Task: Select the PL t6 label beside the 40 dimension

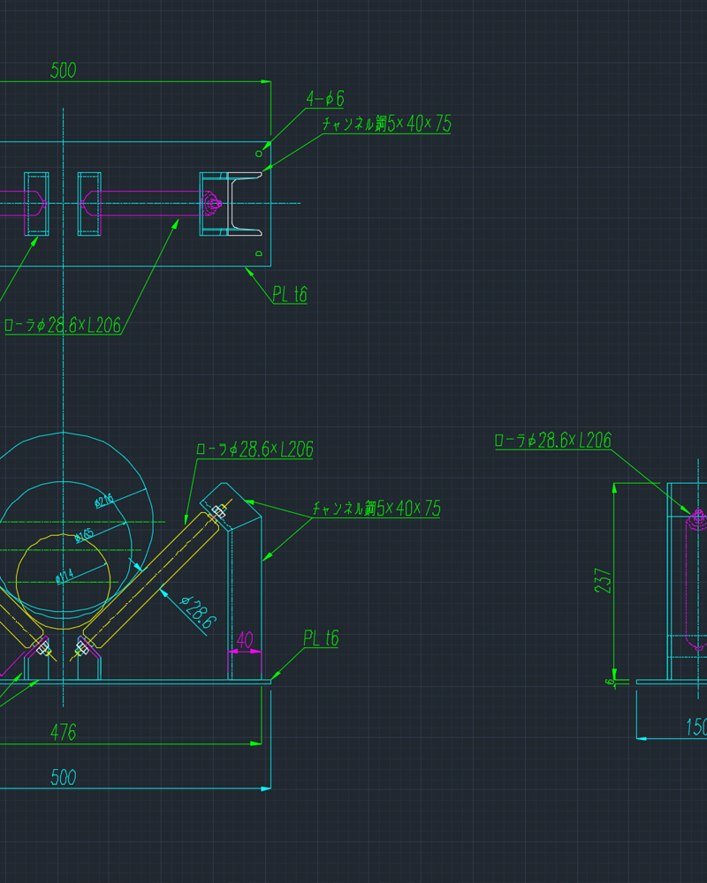Action: pyautogui.click(x=321, y=638)
